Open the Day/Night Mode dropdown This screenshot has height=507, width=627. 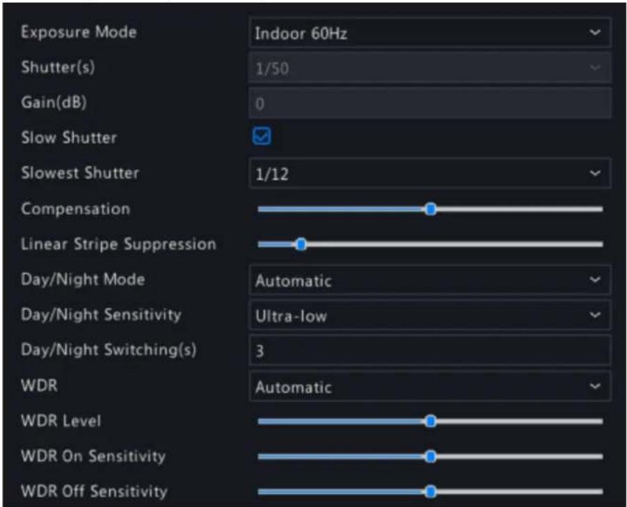[x=430, y=280]
